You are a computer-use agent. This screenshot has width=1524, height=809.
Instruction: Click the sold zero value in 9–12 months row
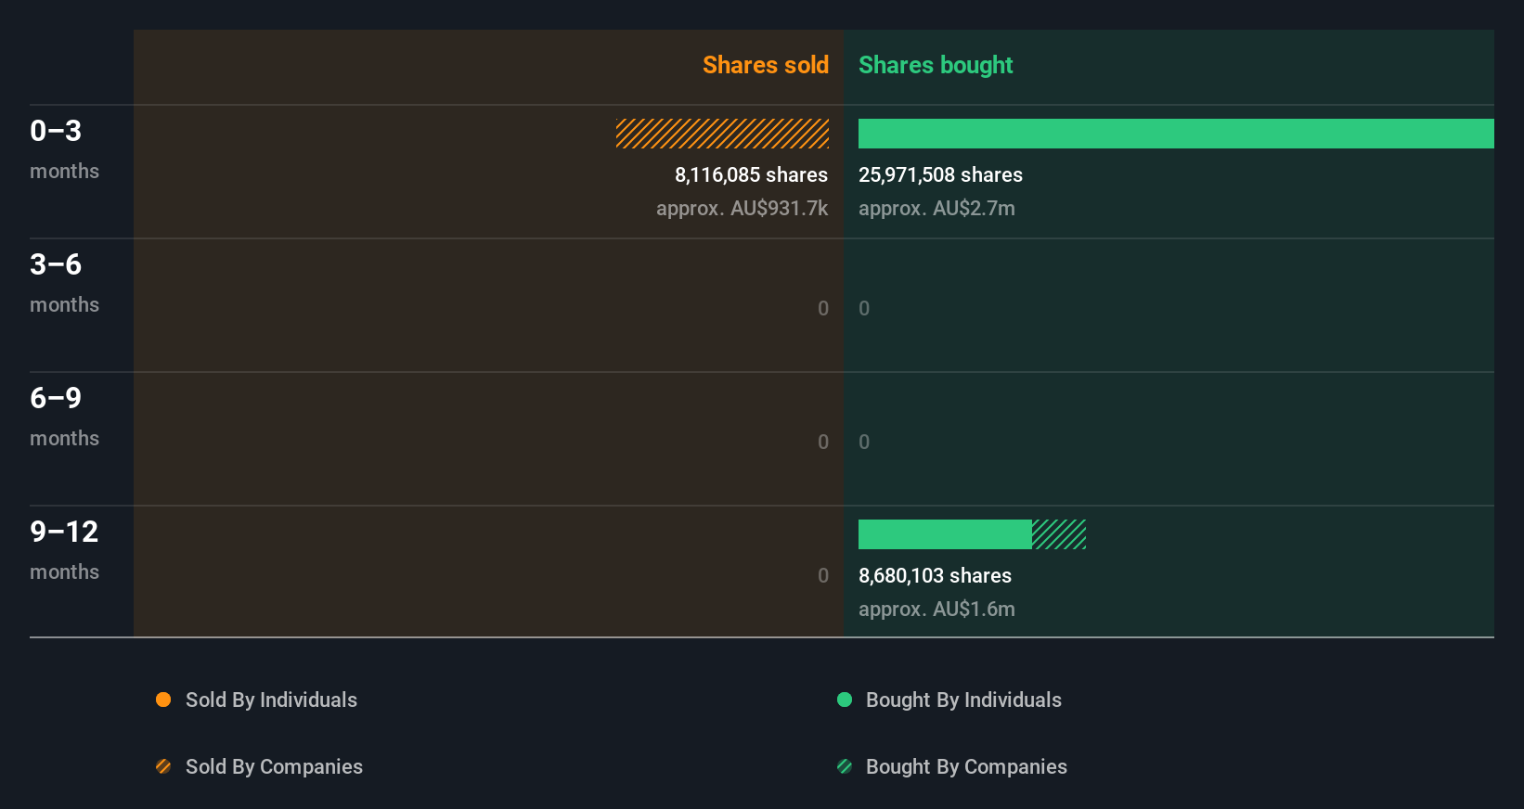[x=823, y=575]
